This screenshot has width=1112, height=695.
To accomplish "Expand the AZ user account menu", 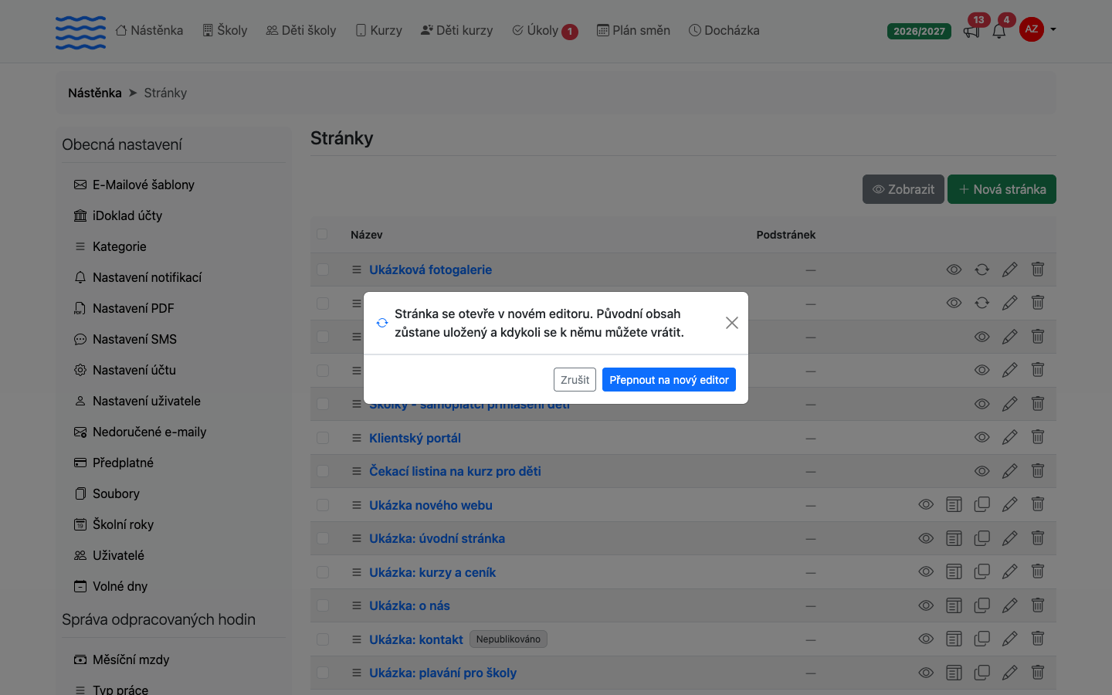I will pos(1038,29).
